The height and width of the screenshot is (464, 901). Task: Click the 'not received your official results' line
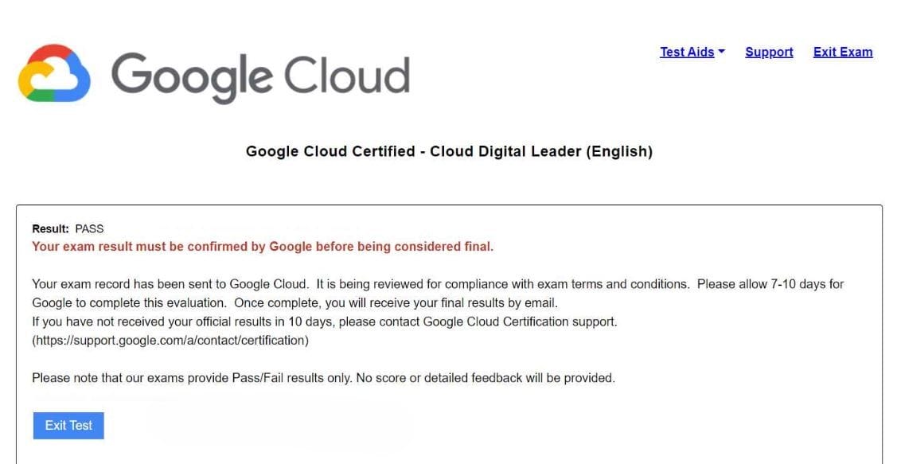[199, 322]
